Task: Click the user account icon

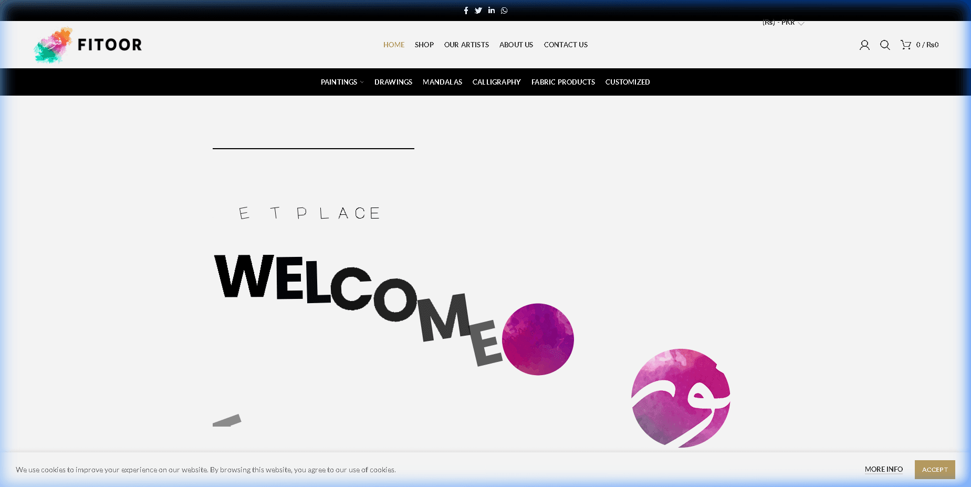Action: pyautogui.click(x=864, y=45)
